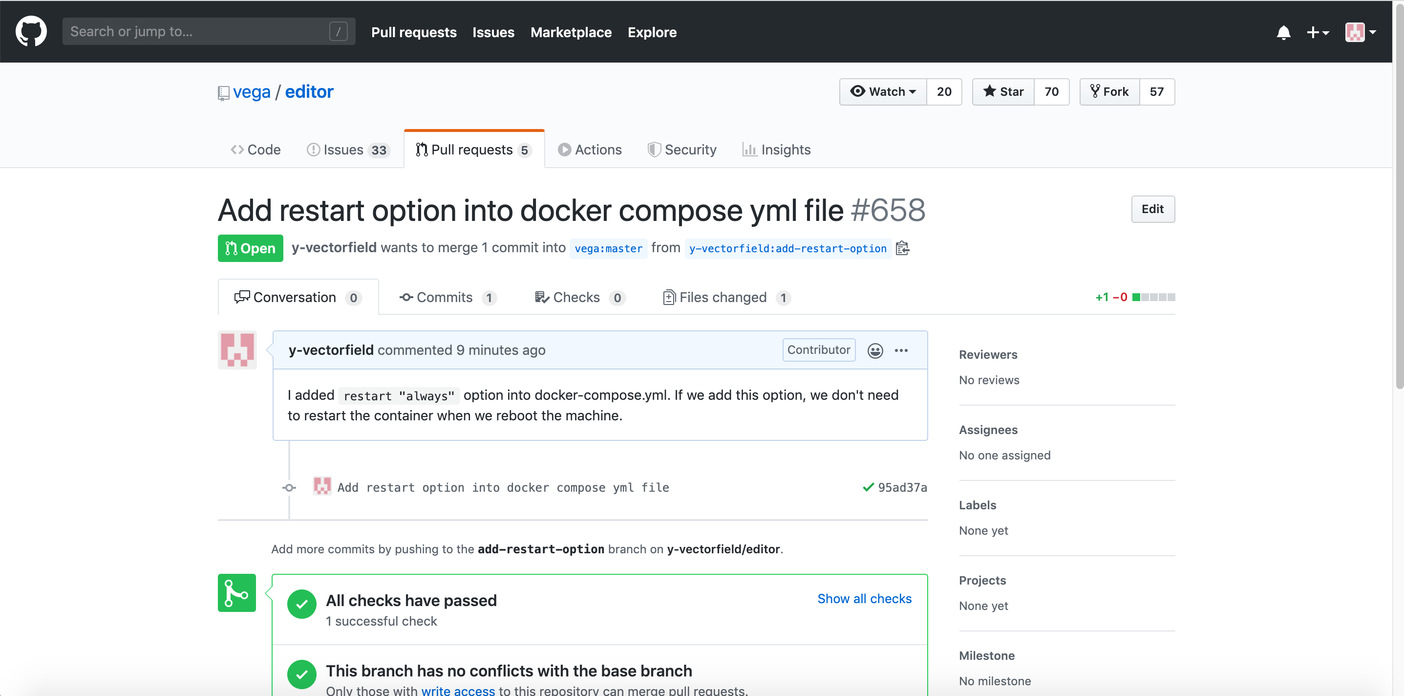Click the green check status icon by 95ad37a
Viewport: 1404px width, 696px height.
(868, 487)
